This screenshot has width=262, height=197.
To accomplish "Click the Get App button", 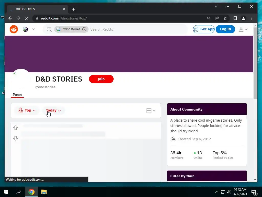I will pyautogui.click(x=204, y=29).
